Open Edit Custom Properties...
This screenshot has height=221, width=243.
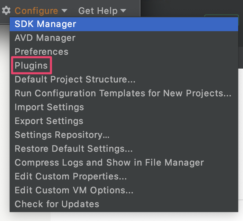(124, 176)
